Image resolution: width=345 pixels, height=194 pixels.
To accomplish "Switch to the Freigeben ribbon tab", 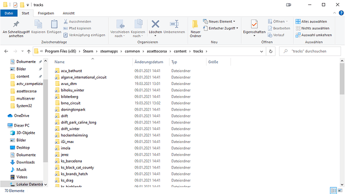I will coord(46,13).
